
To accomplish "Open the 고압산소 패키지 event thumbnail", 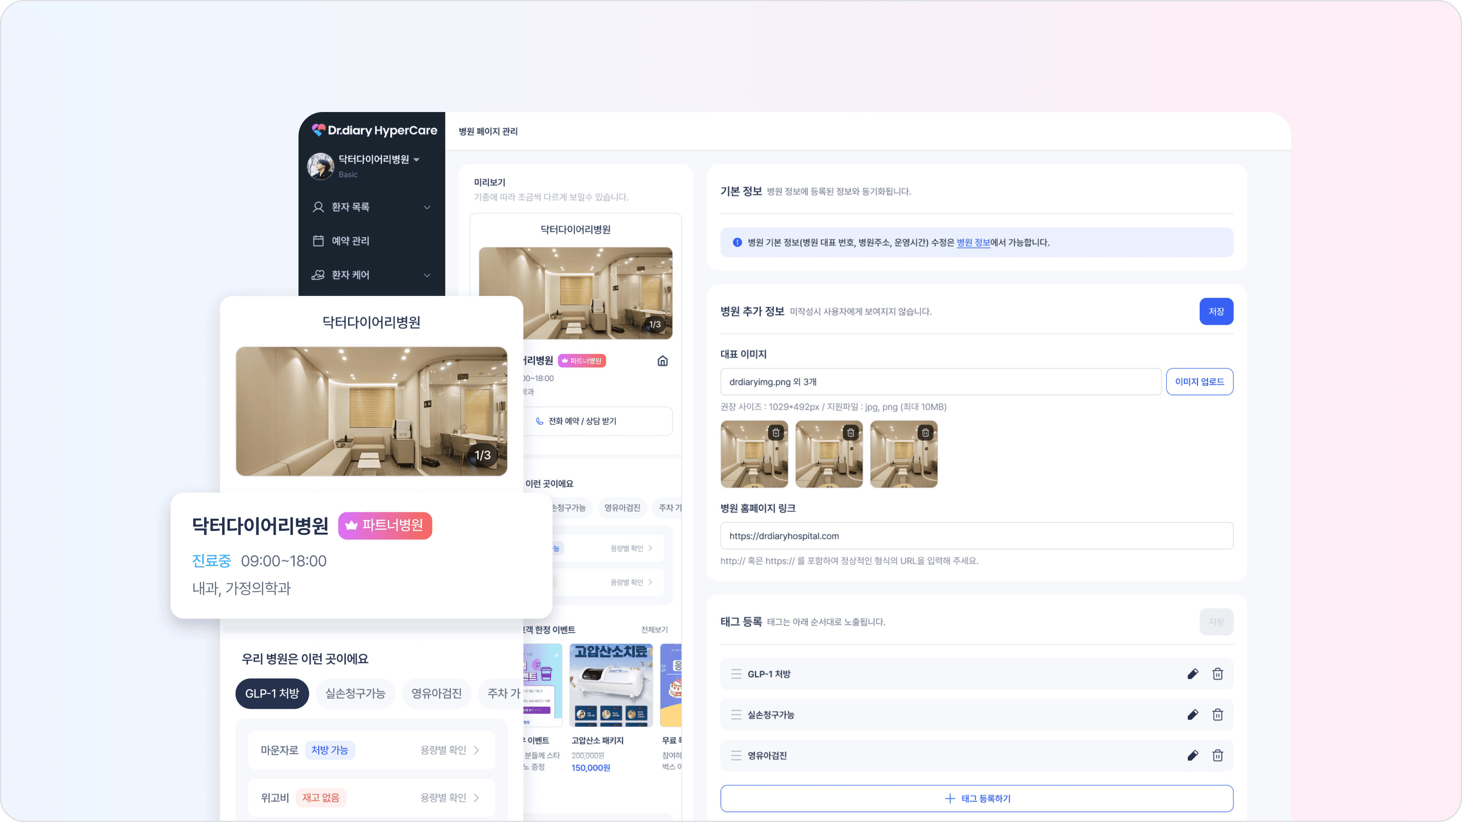I will pos(611,685).
